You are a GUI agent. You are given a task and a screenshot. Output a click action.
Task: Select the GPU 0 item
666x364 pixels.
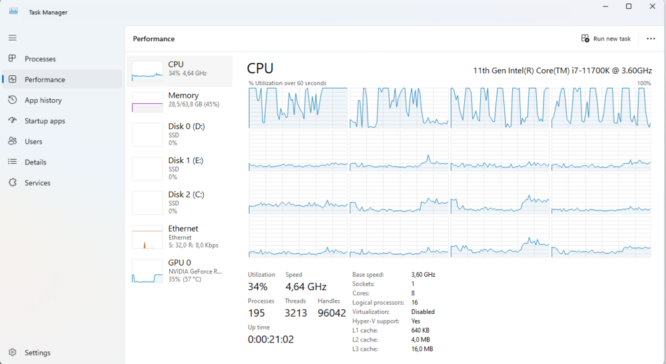(180, 270)
